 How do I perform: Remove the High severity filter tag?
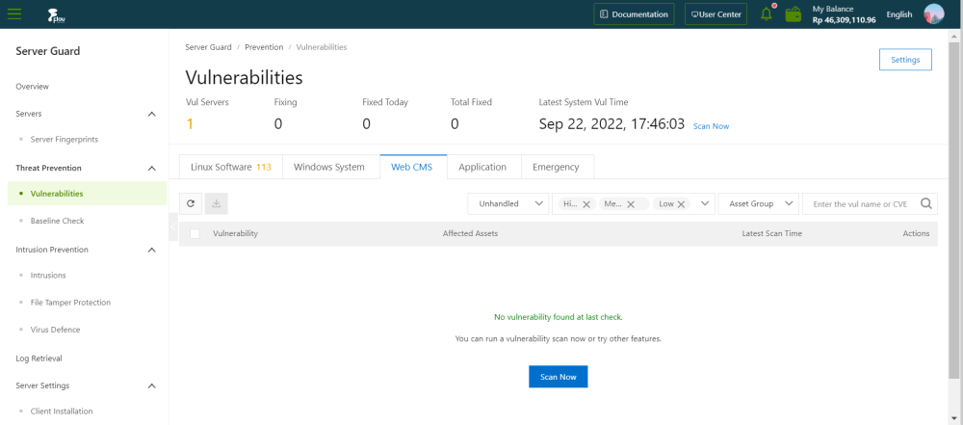586,204
